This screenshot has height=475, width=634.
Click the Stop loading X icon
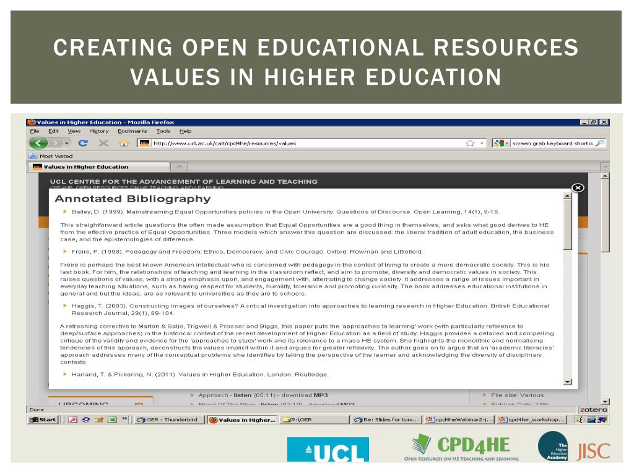(x=103, y=143)
